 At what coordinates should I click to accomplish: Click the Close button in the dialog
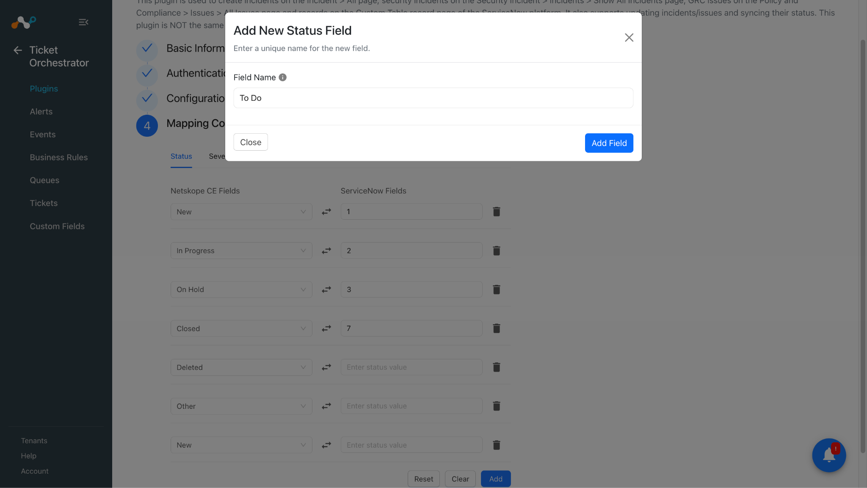[251, 142]
